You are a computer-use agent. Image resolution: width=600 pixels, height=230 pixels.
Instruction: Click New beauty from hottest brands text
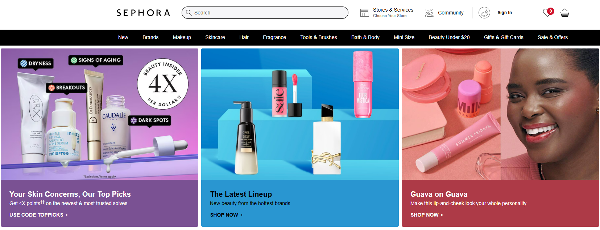pyautogui.click(x=251, y=203)
